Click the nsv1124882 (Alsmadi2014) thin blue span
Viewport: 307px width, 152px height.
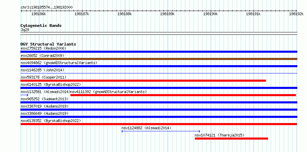(161, 131)
